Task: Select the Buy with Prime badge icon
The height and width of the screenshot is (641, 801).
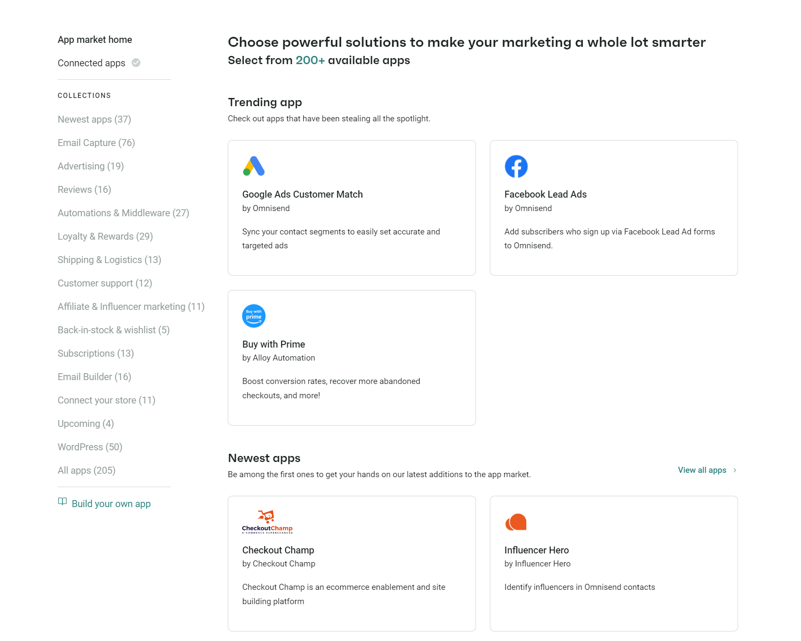Action: (x=253, y=316)
